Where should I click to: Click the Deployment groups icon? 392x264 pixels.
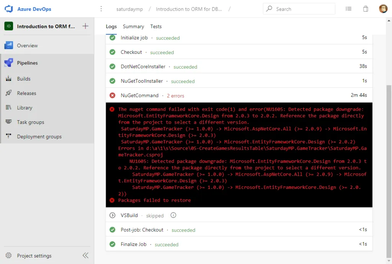8,136
